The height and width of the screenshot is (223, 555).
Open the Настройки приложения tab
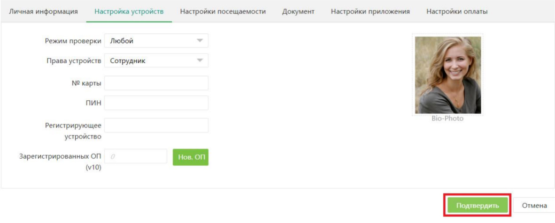370,12
